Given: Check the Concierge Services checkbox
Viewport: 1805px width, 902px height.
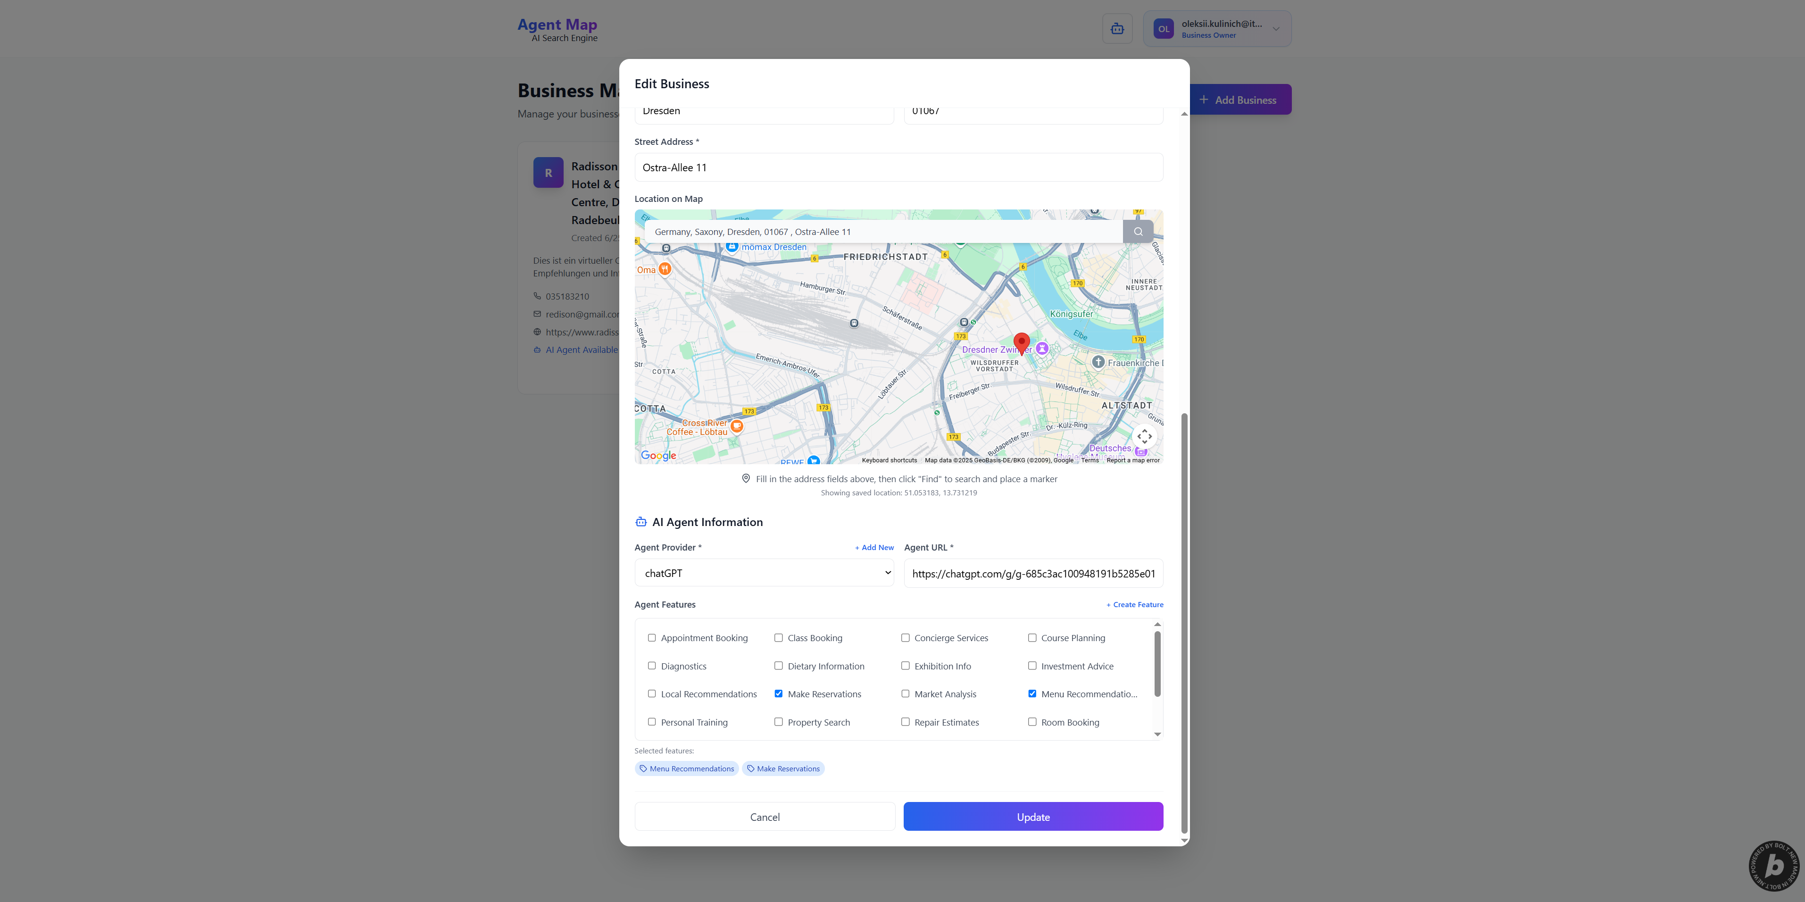Looking at the screenshot, I should 905,638.
